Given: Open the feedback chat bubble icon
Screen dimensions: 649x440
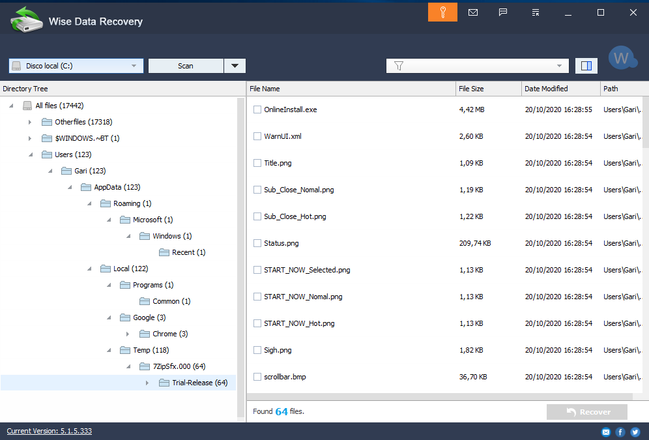Looking at the screenshot, I should pos(503,12).
